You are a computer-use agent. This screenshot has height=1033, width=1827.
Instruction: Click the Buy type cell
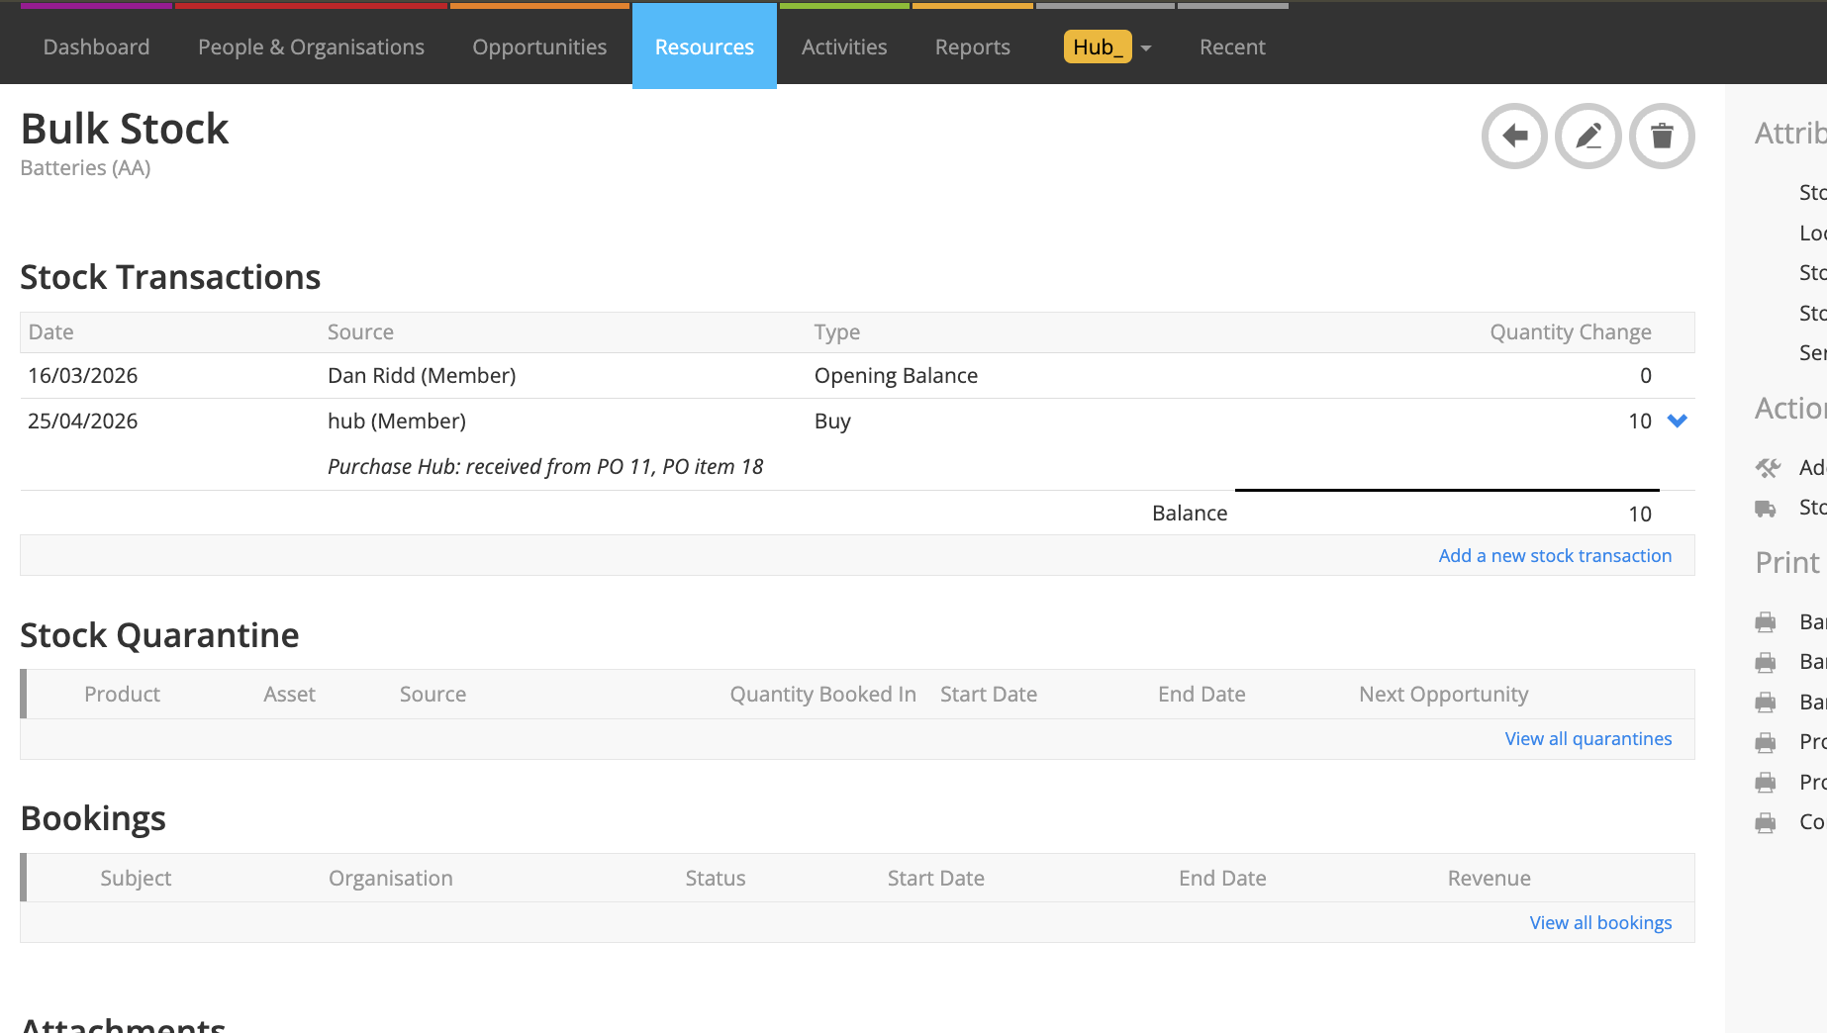coord(832,421)
